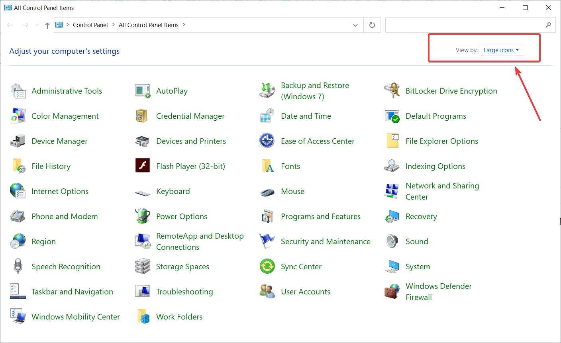Open the User Accounts icon
The image size is (561, 343).
(267, 292)
